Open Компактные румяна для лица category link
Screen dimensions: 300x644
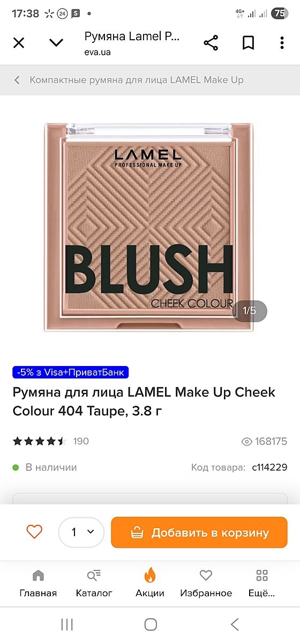click(137, 80)
